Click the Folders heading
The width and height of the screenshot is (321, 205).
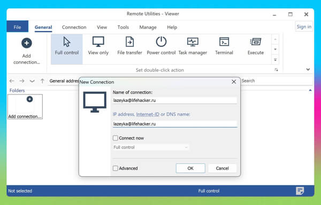[17, 90]
